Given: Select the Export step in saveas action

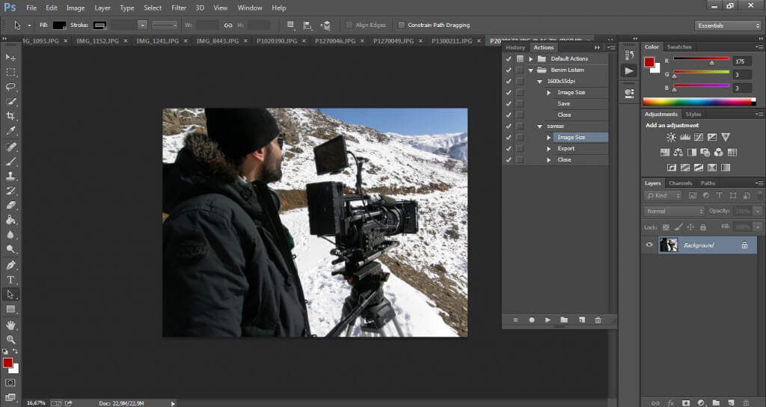Looking at the screenshot, I should [566, 148].
